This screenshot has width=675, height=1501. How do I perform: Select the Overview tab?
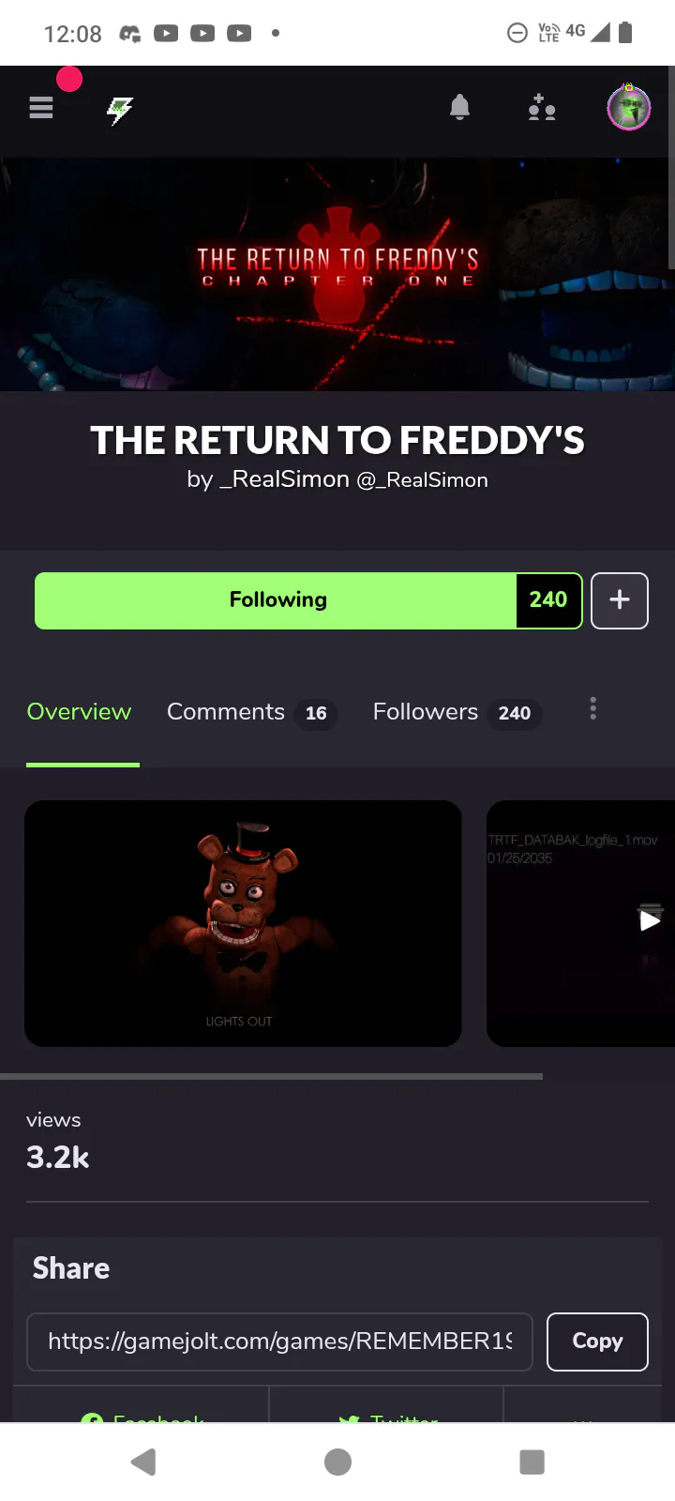[79, 712]
